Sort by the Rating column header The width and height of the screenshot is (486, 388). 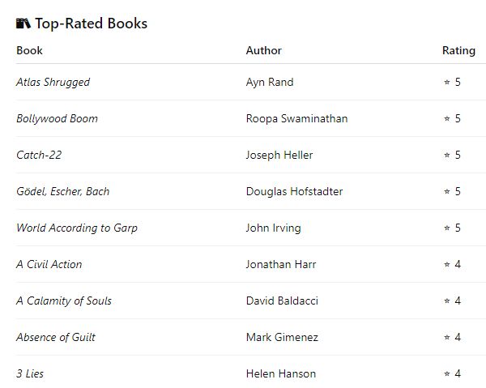coord(458,50)
